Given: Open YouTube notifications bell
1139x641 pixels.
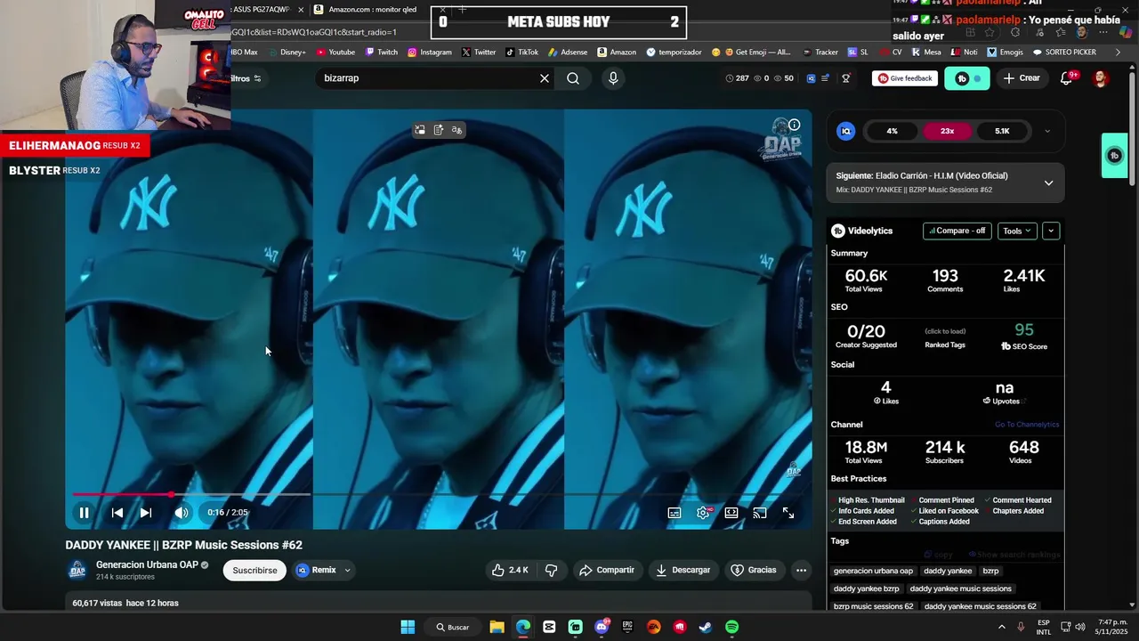Looking at the screenshot, I should point(1066,78).
